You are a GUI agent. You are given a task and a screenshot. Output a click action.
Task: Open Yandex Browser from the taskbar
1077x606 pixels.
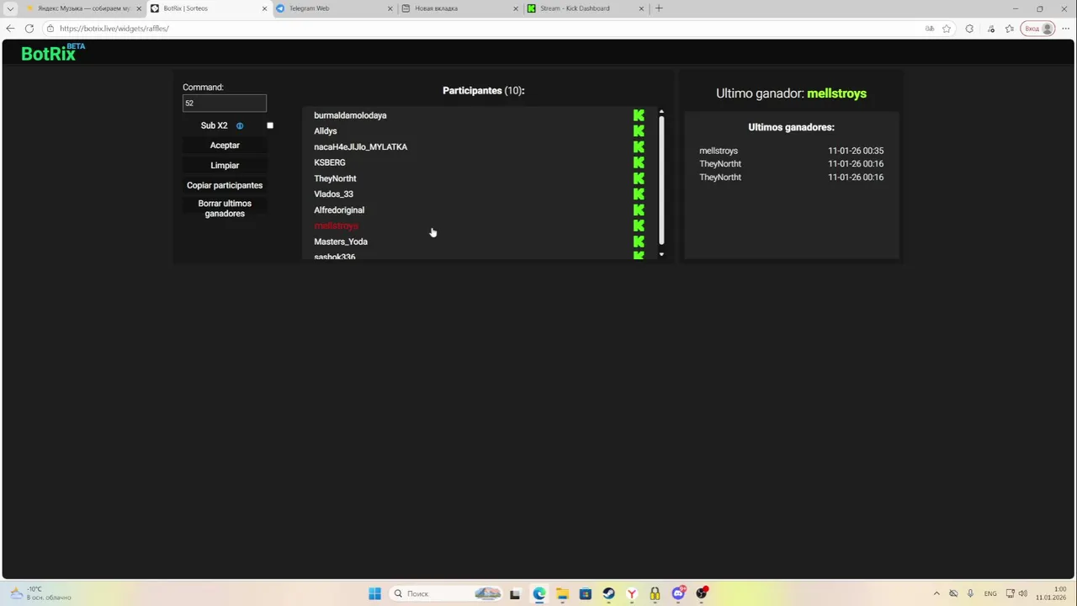click(631, 593)
